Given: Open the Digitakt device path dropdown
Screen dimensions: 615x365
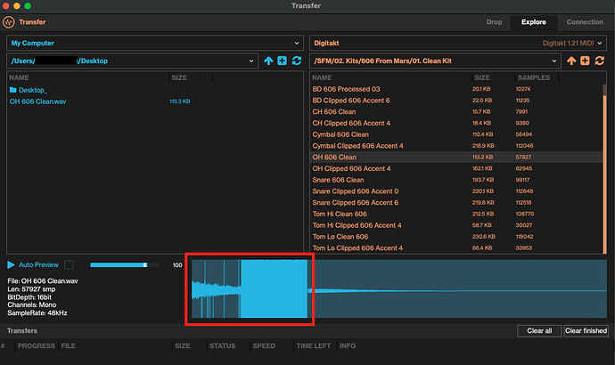Looking at the screenshot, I should [554, 61].
